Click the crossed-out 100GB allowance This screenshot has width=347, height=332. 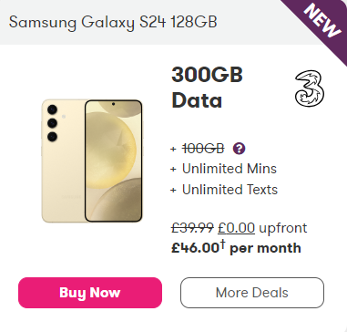coord(203,149)
